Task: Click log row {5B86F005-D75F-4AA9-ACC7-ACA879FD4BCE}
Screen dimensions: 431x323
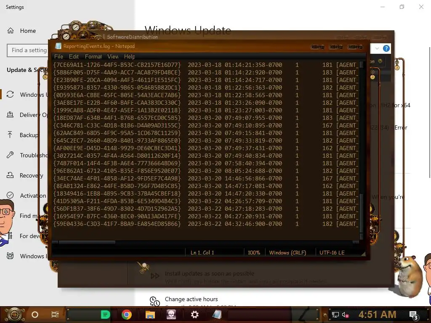Action: point(205,72)
